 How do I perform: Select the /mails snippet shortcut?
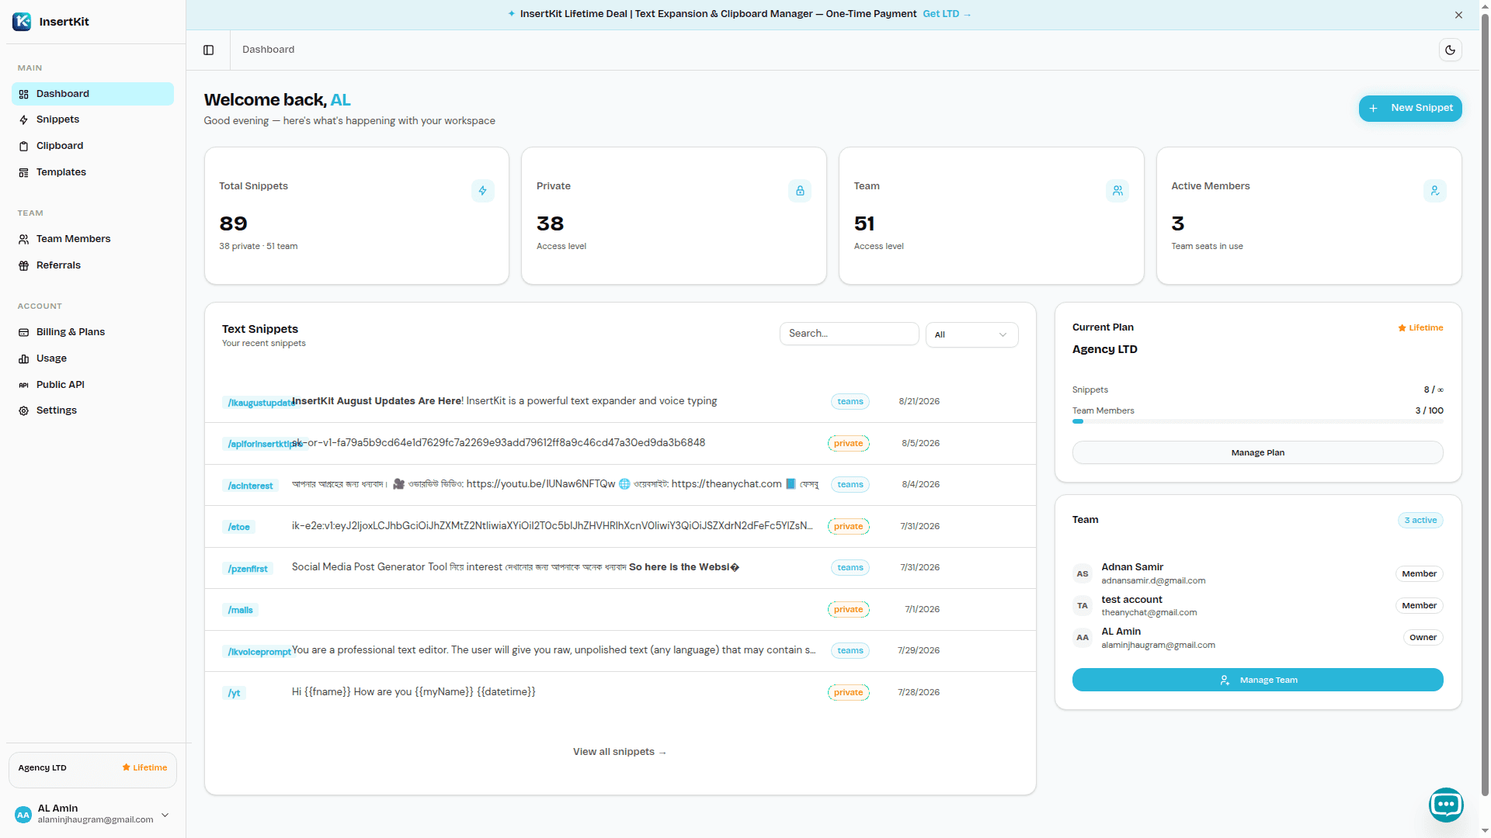[241, 610]
